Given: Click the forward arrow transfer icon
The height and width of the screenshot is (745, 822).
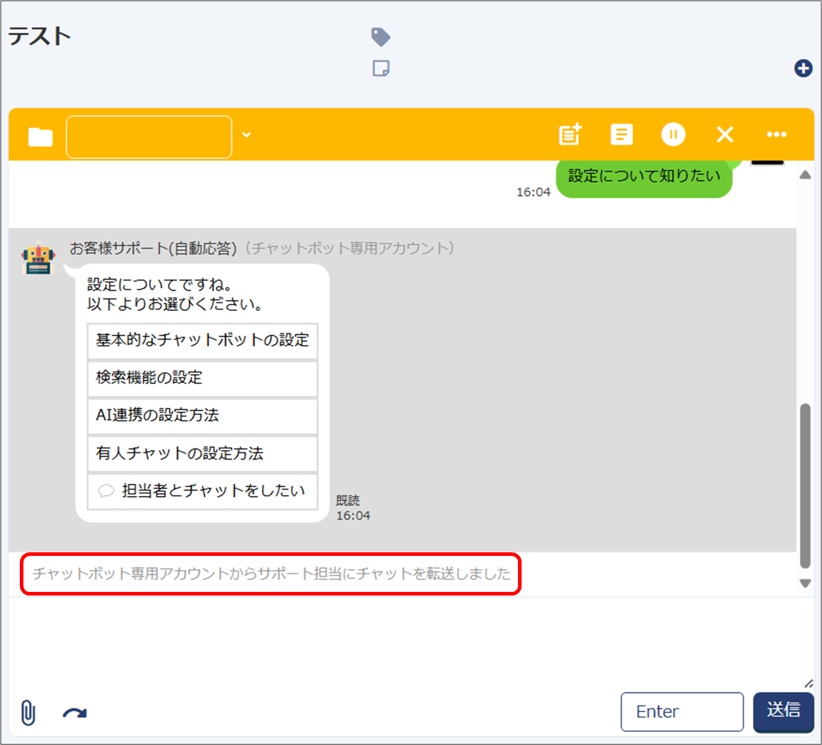Looking at the screenshot, I should pyautogui.click(x=75, y=713).
